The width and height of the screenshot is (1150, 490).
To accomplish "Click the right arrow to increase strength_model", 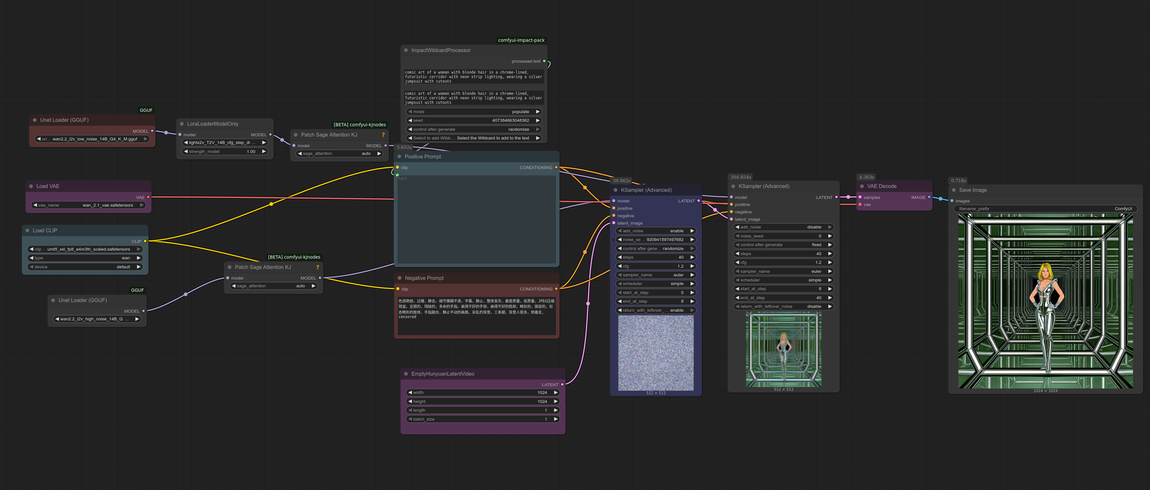I will (264, 152).
